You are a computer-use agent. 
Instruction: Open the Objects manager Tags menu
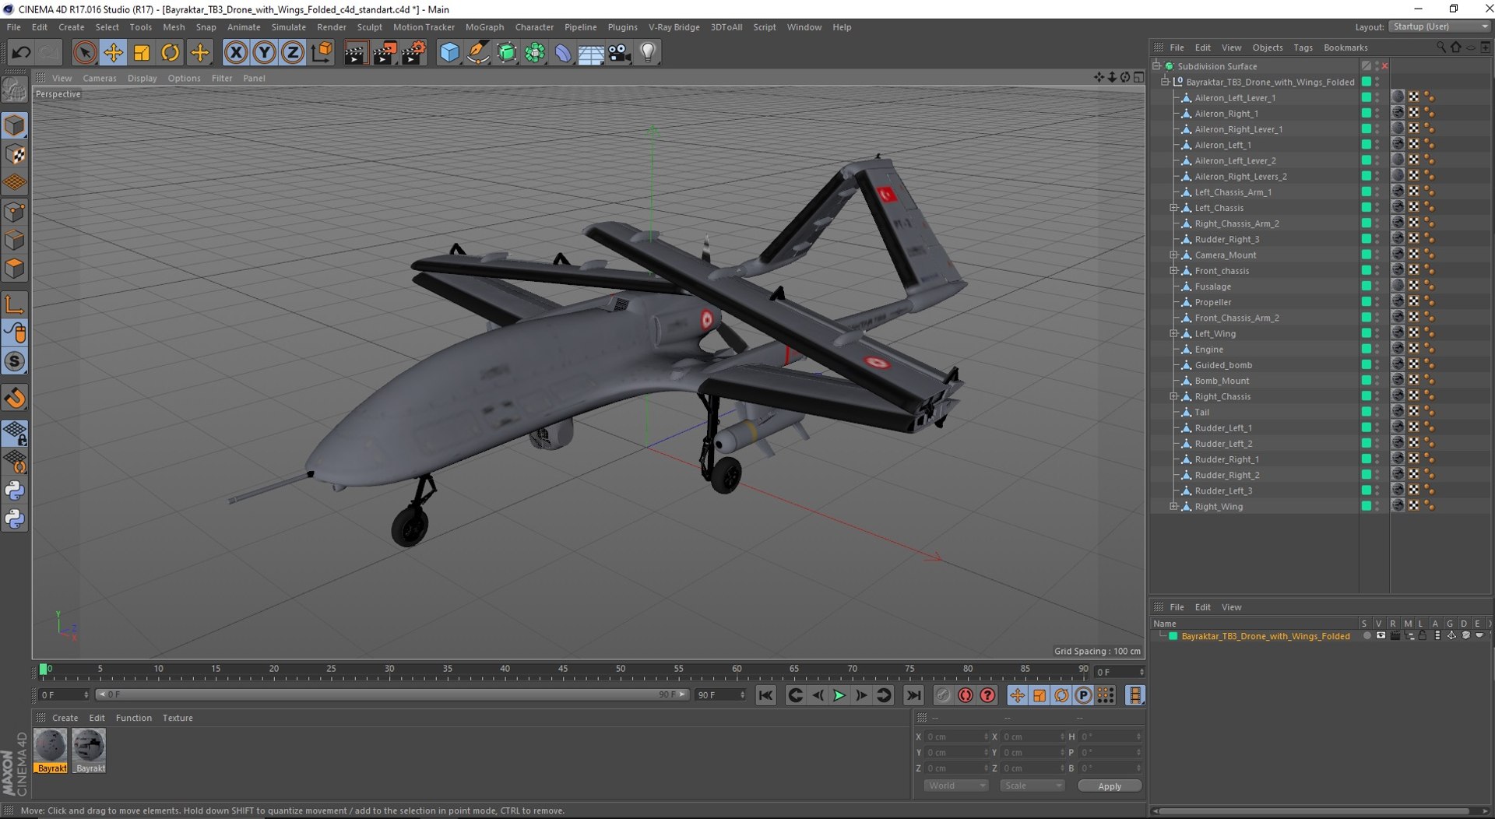(1303, 47)
